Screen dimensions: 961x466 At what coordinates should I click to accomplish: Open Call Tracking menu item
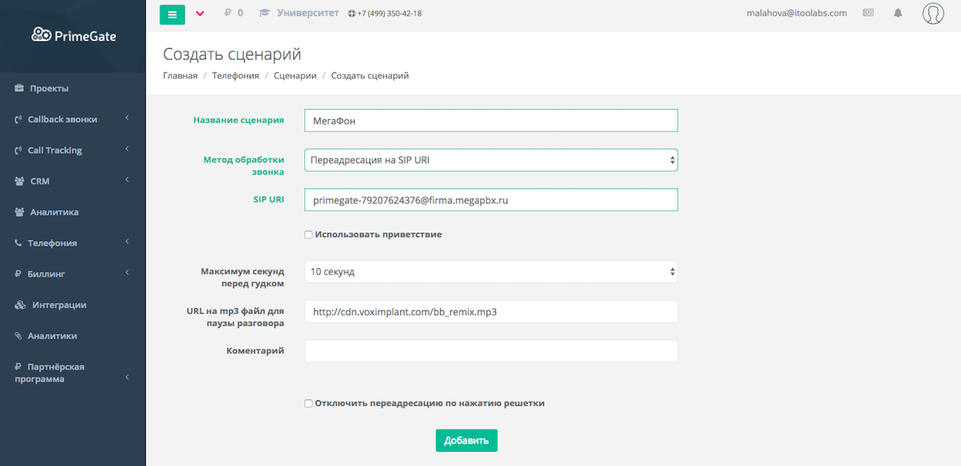pos(55,150)
